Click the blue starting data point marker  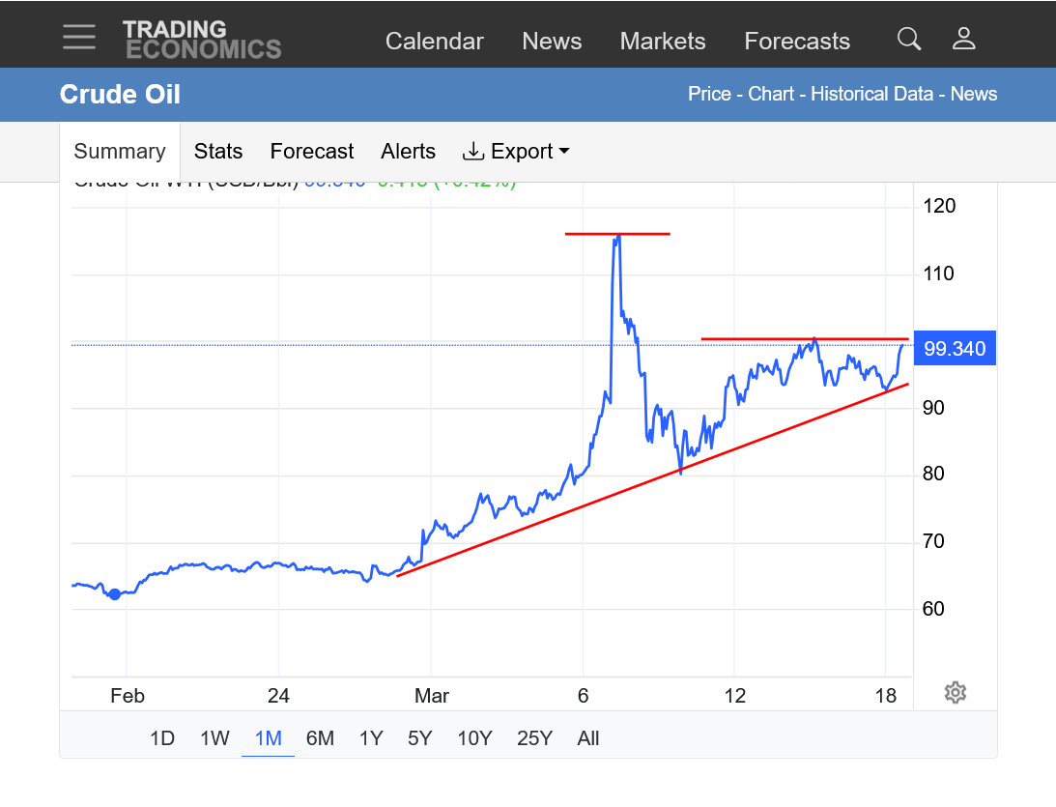[115, 593]
